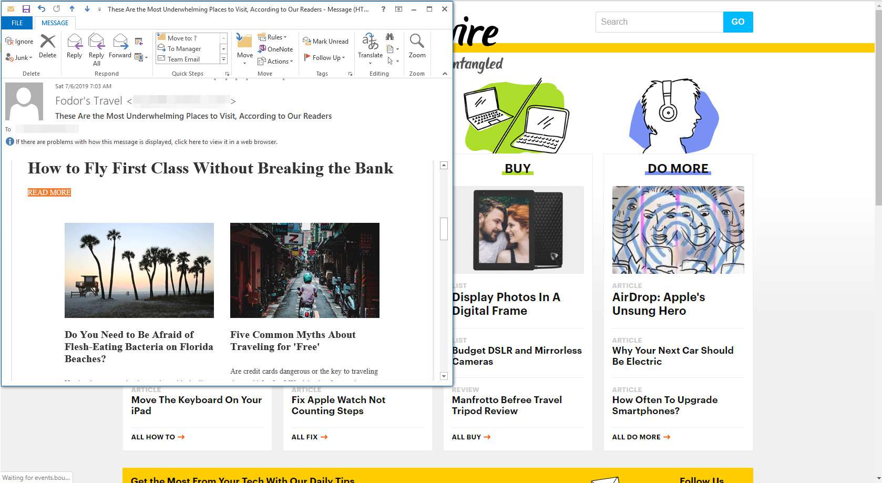Click the Meeting reply icon

click(139, 42)
